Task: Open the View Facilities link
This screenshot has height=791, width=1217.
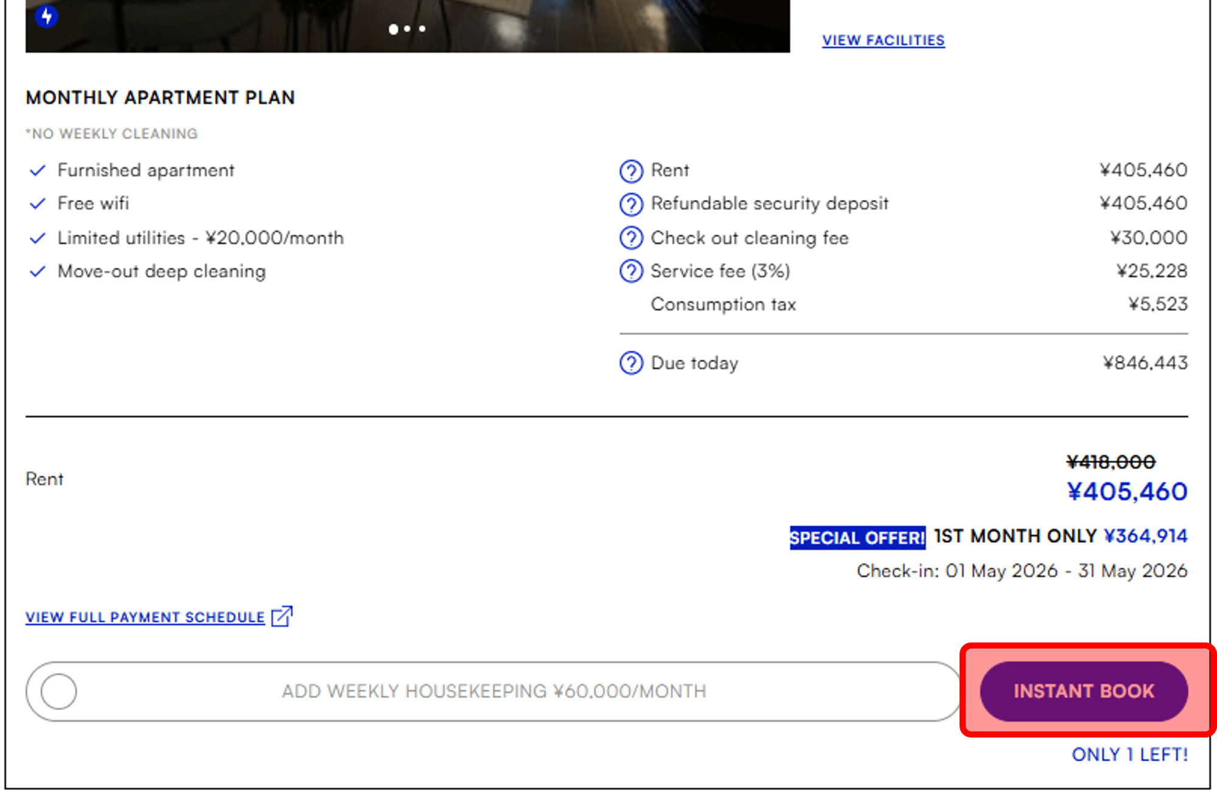Action: [x=883, y=40]
